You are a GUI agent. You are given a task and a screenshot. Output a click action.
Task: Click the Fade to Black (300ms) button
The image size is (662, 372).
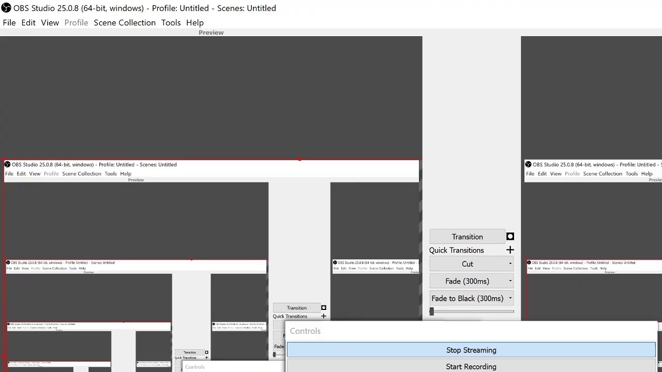468,298
